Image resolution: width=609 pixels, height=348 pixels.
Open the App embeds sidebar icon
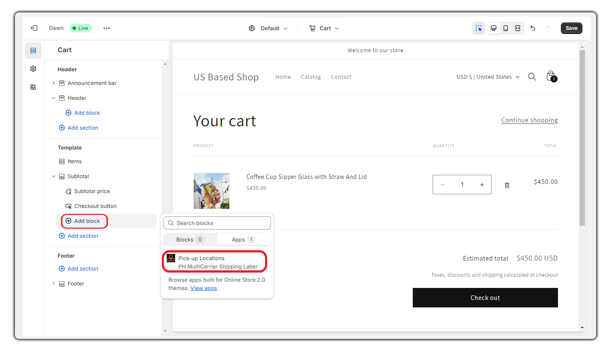pos(33,87)
